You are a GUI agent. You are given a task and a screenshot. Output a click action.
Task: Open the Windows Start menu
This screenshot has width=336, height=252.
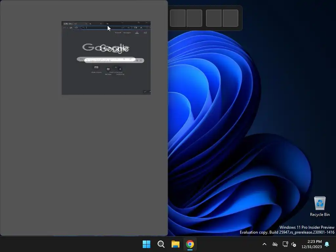point(147,244)
